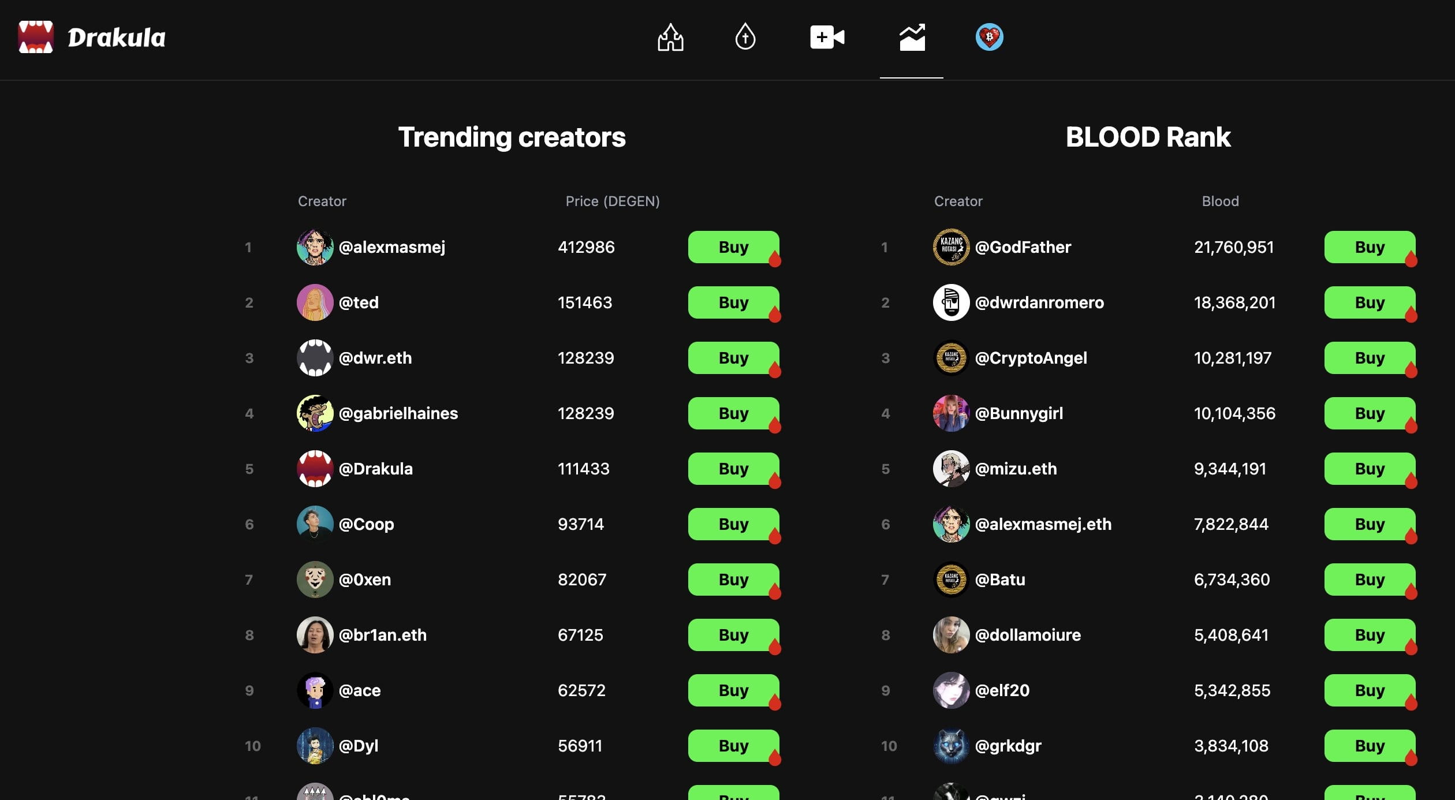
Task: Click the @CryptoAngel username
Action: pos(1031,358)
